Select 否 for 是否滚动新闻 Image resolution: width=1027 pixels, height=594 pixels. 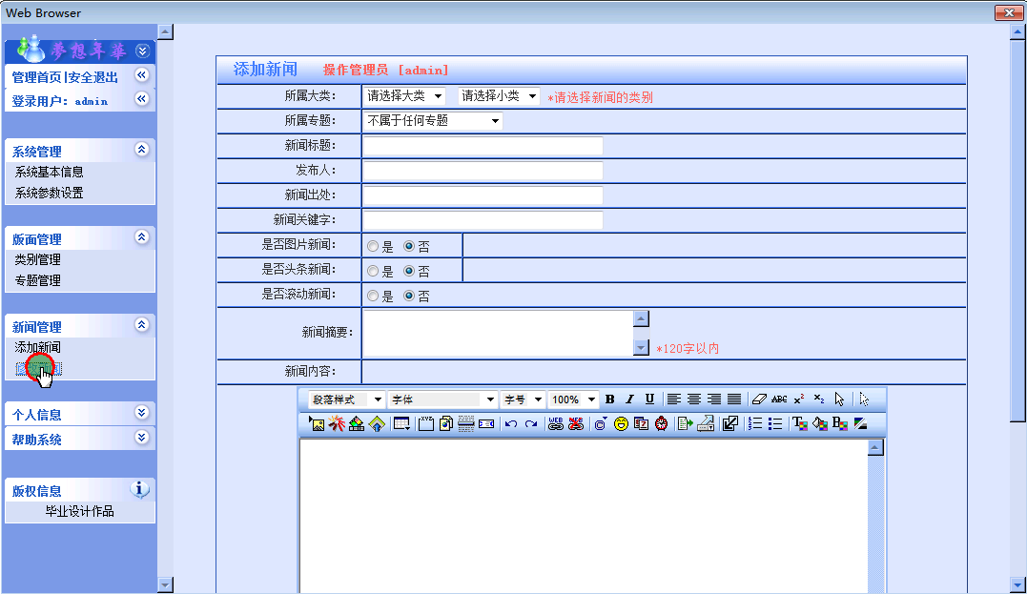click(409, 296)
